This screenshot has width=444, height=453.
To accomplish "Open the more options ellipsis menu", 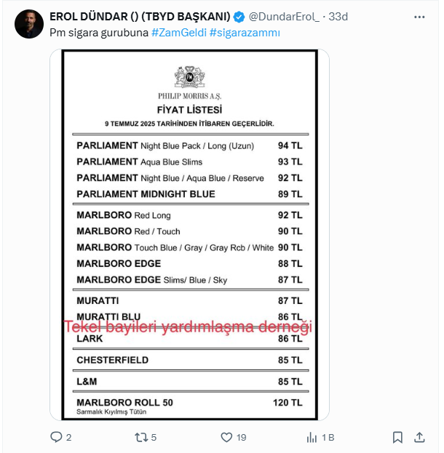I will pos(419,17).
